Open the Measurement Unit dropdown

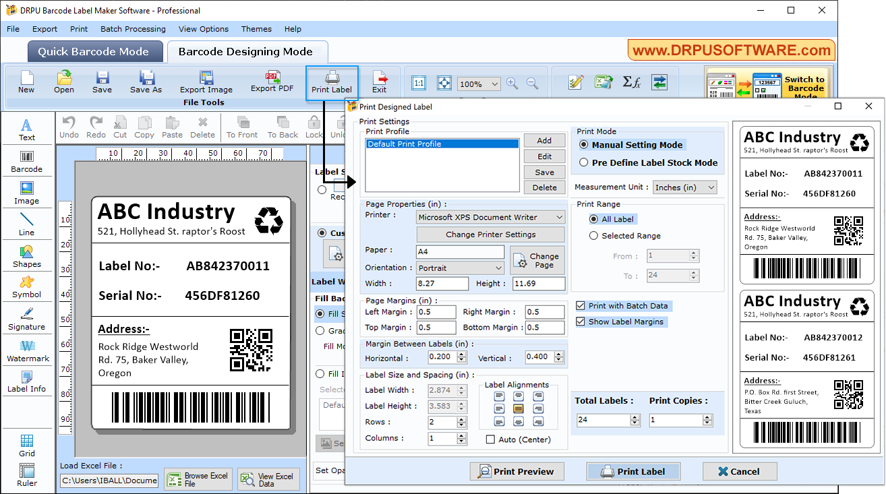[x=684, y=187]
